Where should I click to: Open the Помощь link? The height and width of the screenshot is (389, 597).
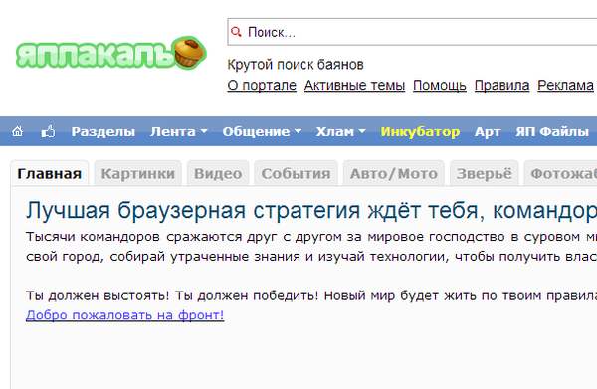click(440, 85)
